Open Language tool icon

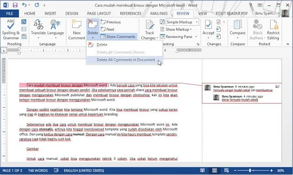(55, 25)
